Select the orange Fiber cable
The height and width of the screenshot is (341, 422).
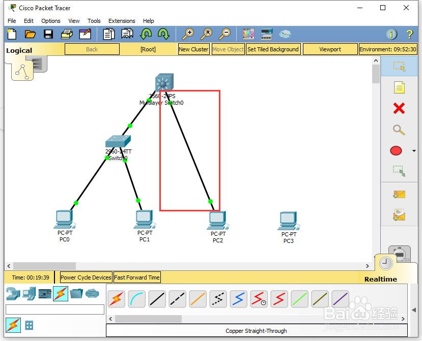(x=198, y=299)
